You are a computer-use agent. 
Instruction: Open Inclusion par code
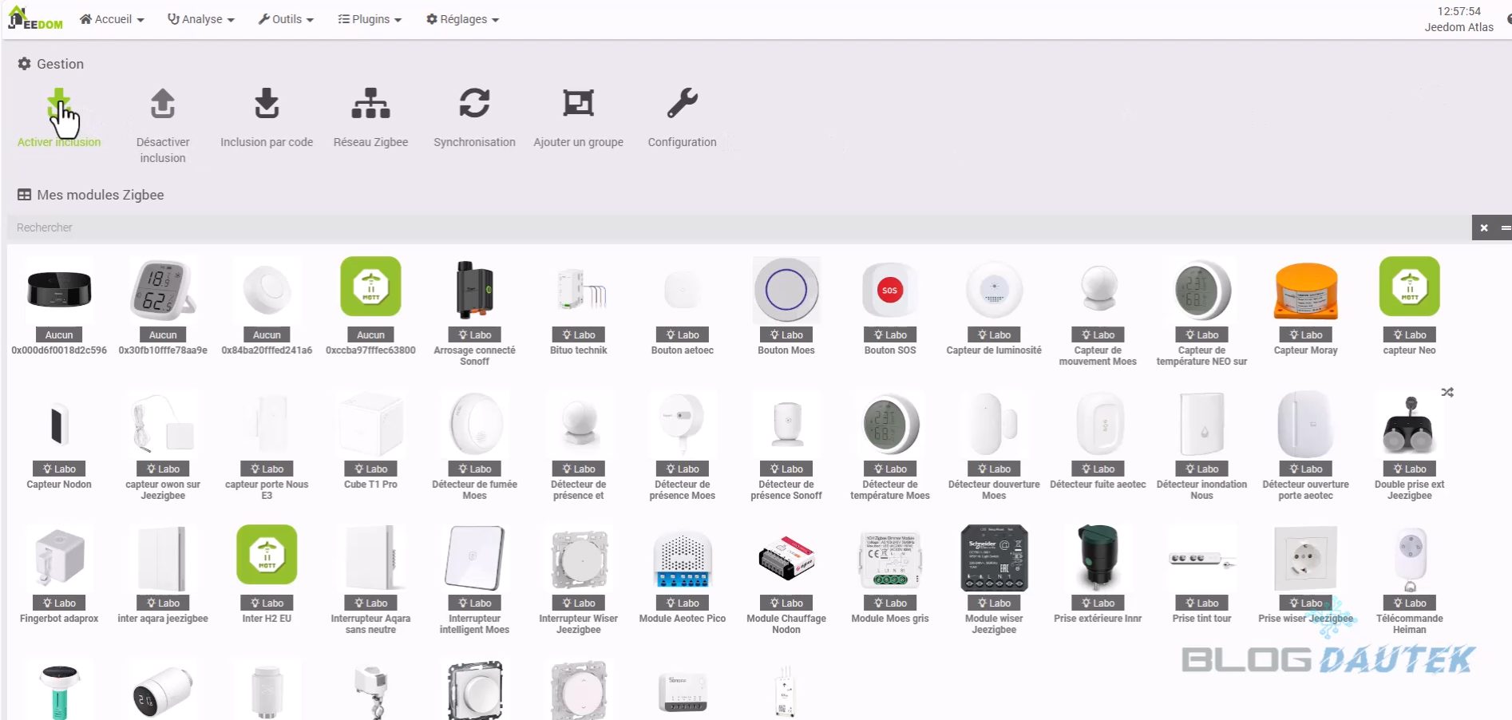(x=267, y=104)
